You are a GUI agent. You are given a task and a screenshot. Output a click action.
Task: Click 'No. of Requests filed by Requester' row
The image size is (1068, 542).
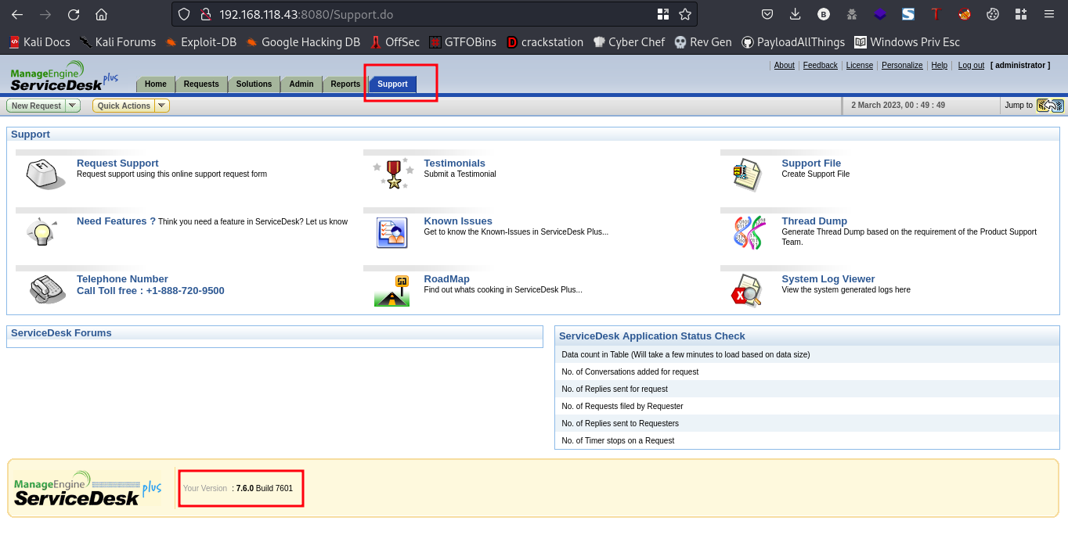point(806,406)
